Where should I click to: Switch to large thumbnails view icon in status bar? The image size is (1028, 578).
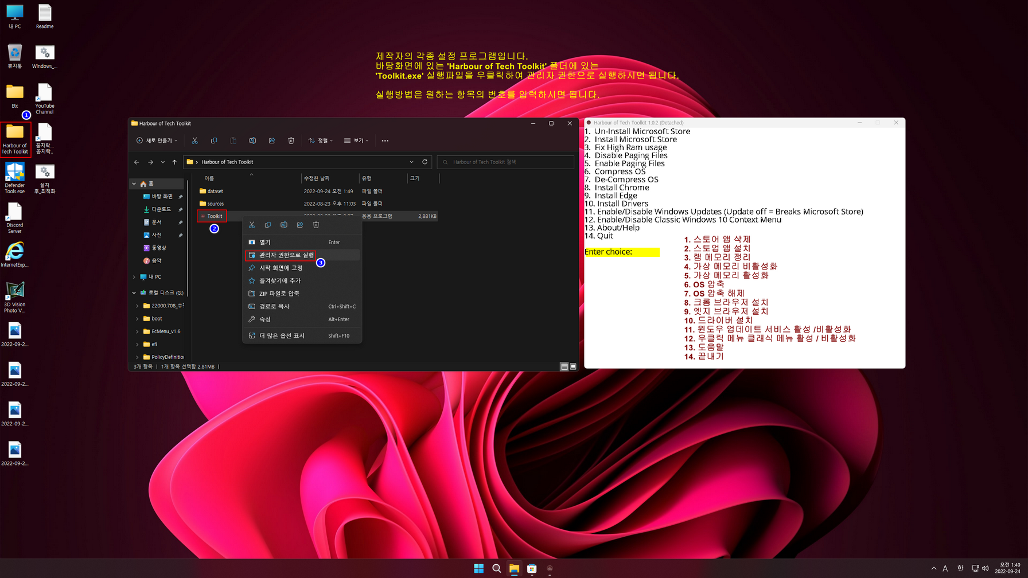[x=573, y=366]
